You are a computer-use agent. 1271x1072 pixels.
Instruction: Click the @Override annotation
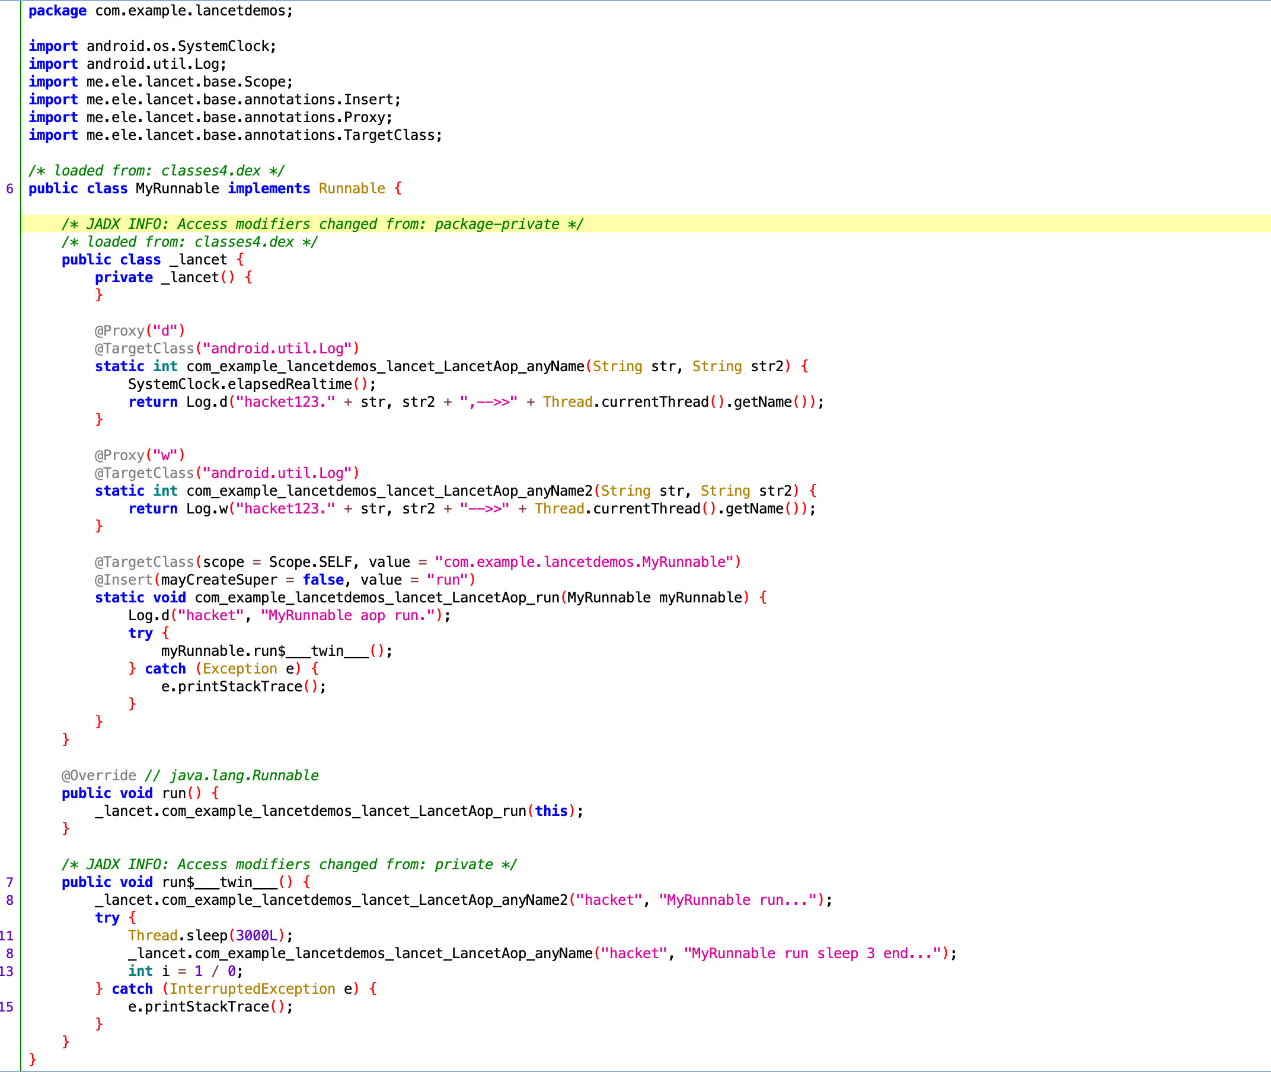pos(98,776)
